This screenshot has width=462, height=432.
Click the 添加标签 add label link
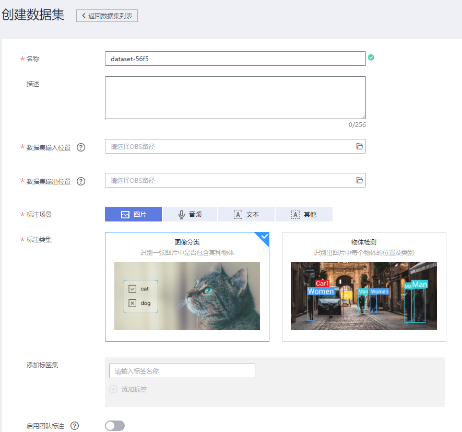[x=134, y=390]
